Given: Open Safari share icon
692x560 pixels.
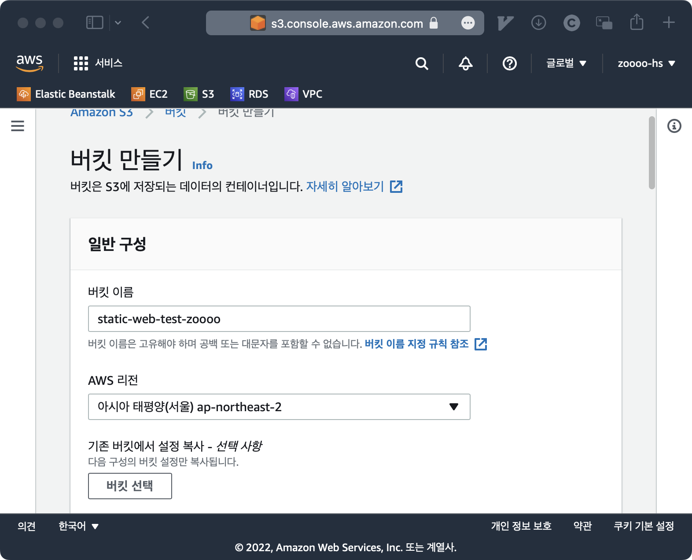Looking at the screenshot, I should point(637,22).
